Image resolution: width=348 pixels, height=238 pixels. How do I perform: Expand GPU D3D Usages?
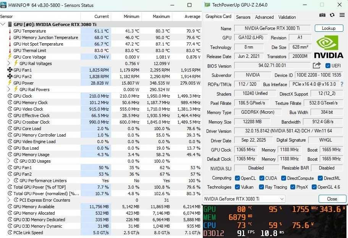(x=9, y=161)
